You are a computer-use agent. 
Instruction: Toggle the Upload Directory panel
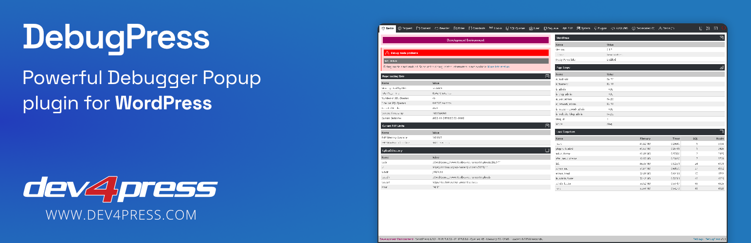pos(547,151)
